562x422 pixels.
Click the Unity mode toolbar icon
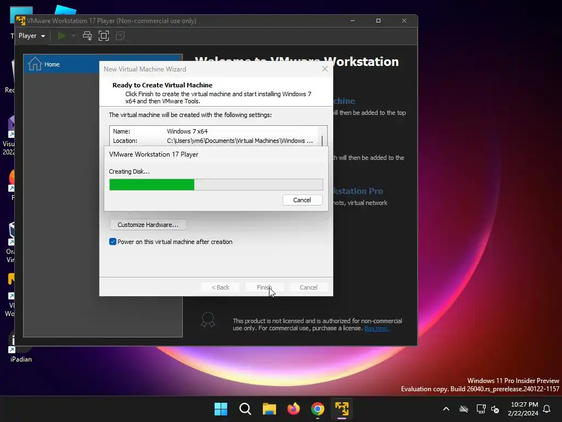pos(120,36)
